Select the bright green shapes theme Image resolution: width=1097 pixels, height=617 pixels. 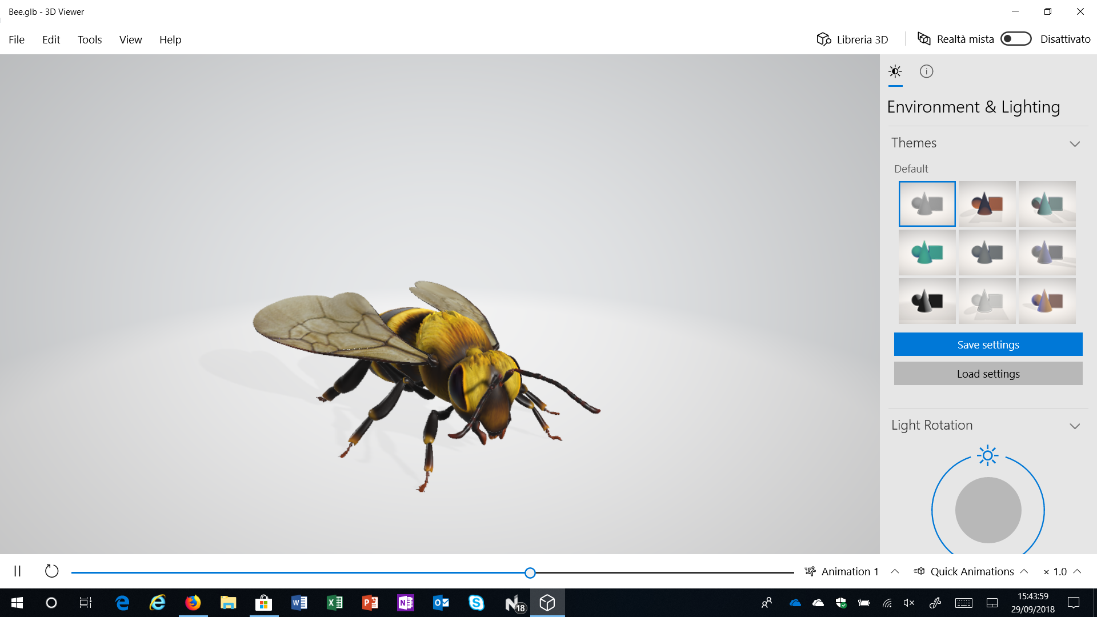pyautogui.click(x=927, y=253)
